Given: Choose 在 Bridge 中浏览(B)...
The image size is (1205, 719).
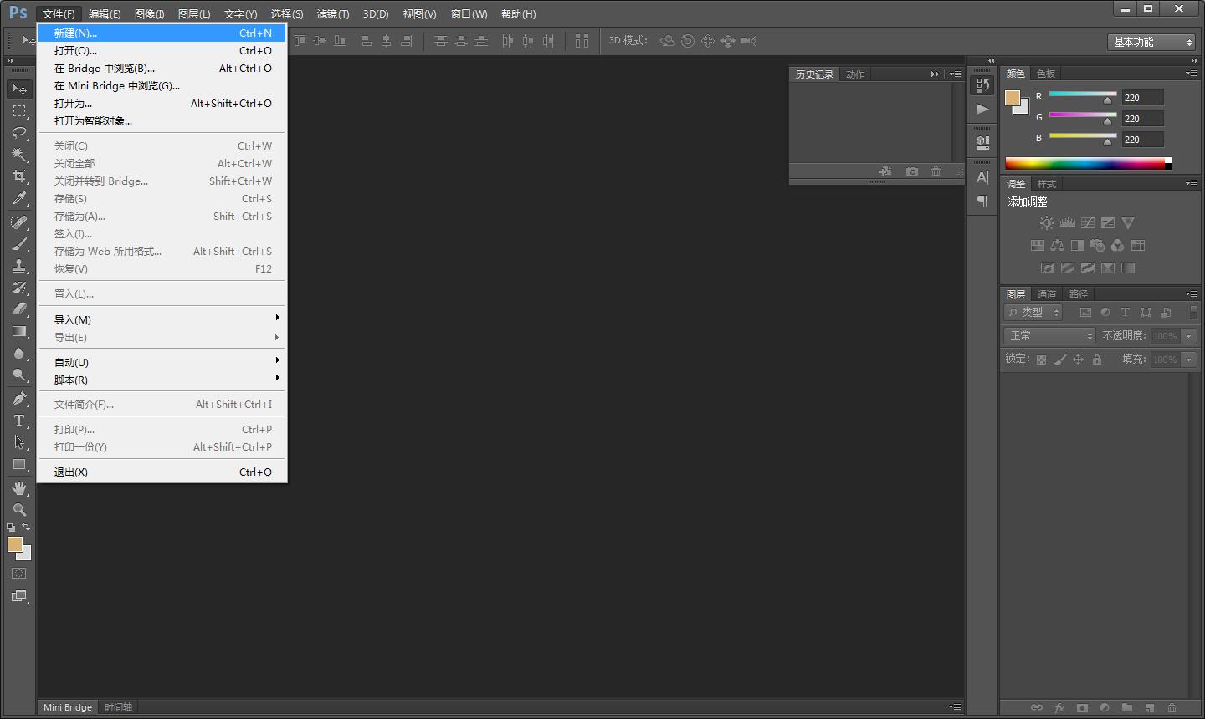Looking at the screenshot, I should (162, 69).
